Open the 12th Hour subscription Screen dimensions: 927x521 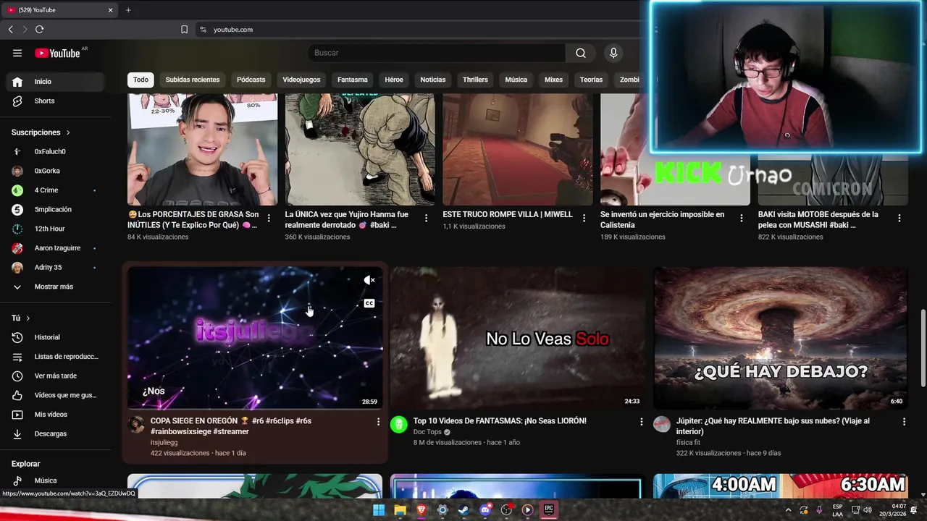(x=55, y=229)
